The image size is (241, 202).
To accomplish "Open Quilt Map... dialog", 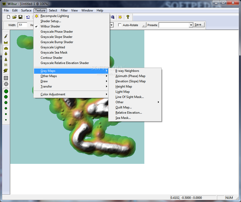I will (x=135, y=107).
